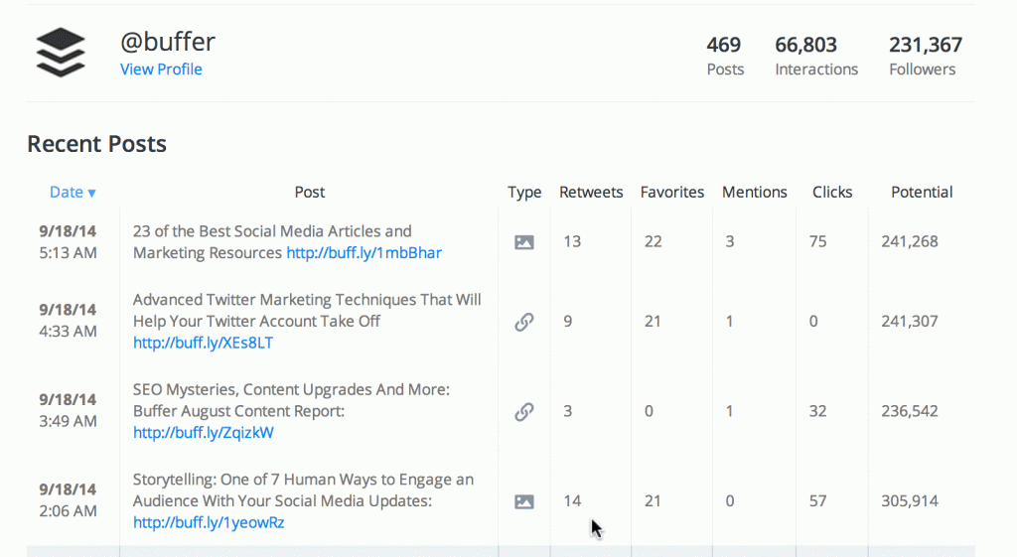Click the image type icon for the 5:13 AM post
1017x557 pixels.
pyautogui.click(x=524, y=242)
